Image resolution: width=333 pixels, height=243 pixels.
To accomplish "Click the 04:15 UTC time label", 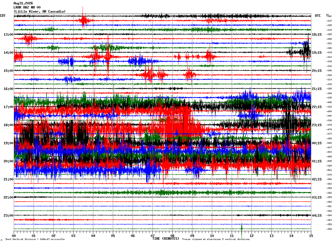I will pos(317,215).
